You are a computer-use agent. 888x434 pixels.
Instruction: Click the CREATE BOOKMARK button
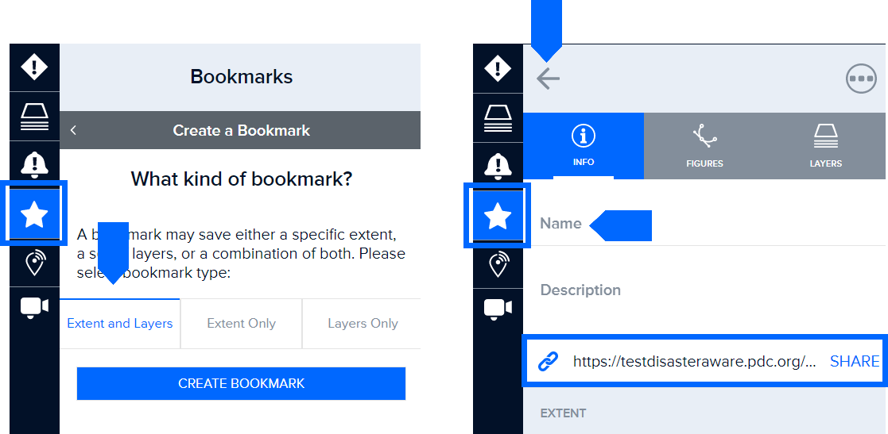coord(241,383)
